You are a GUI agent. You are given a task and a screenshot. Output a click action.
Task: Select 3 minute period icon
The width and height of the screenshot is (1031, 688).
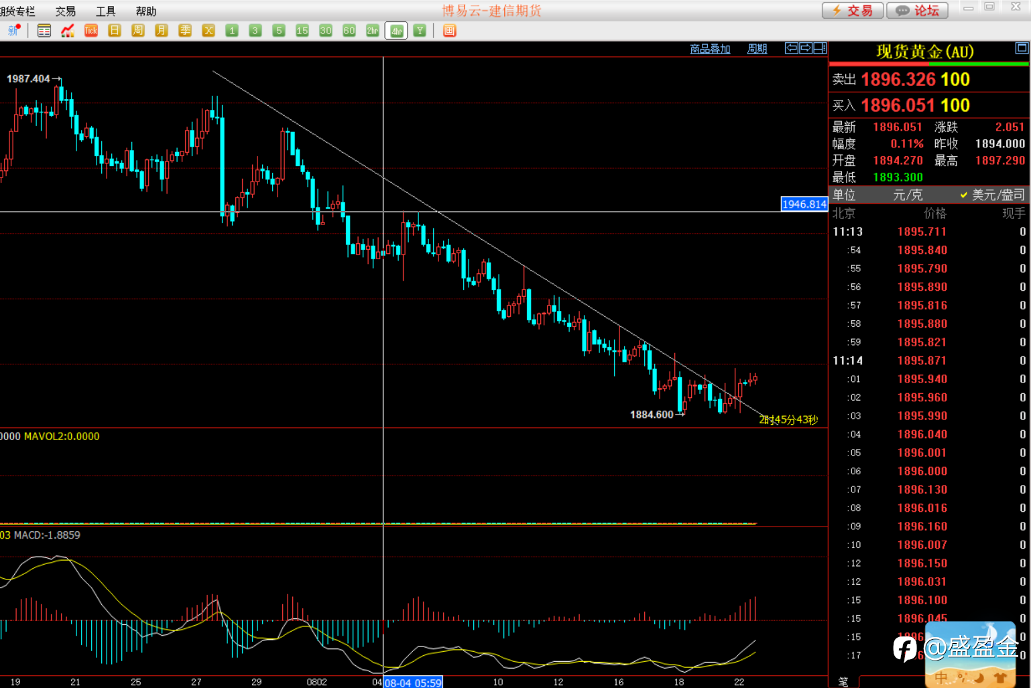tap(255, 31)
